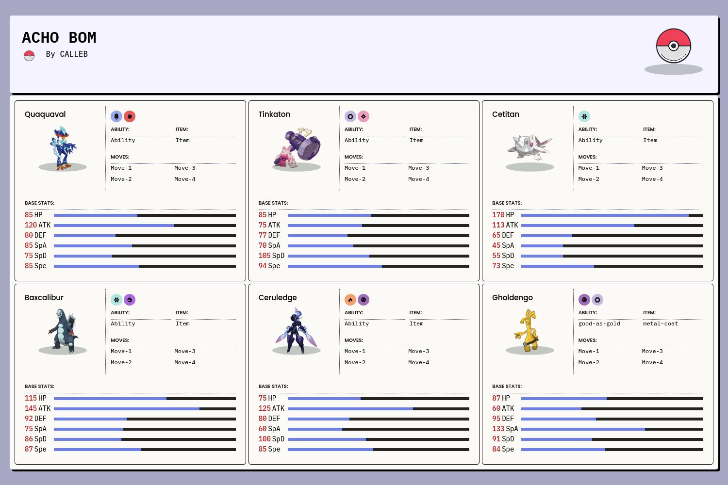Screen dimensions: 728x485
Task: Edit Gholdengo's good-as-gold ability field
Action: coord(599,323)
